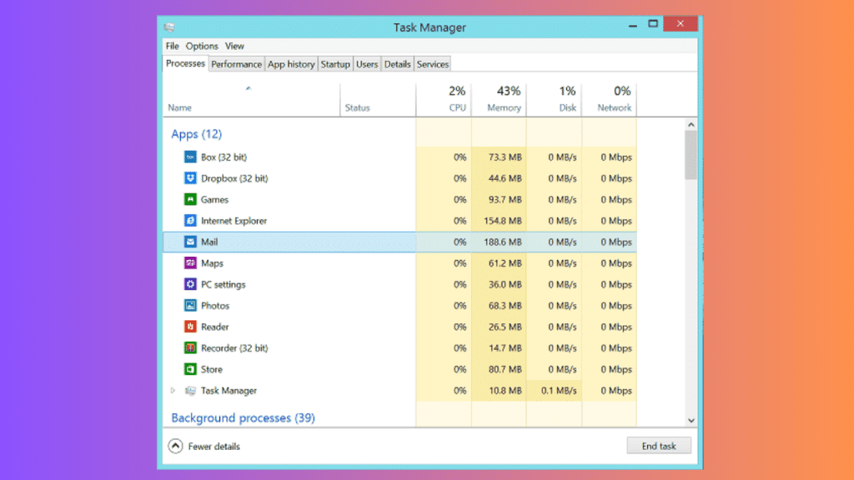Sort by the Status column header

(x=378, y=100)
